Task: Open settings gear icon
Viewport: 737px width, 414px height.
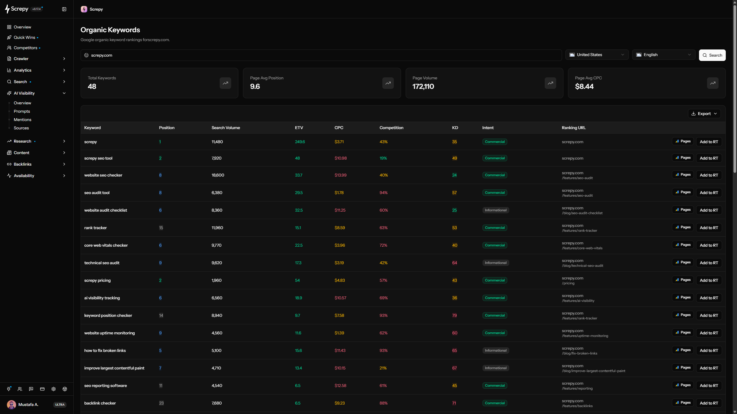Action: pos(54,389)
